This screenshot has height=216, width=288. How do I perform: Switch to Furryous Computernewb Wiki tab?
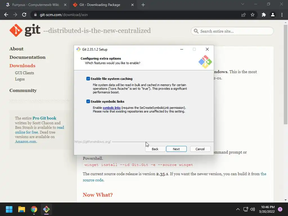pos(35,5)
